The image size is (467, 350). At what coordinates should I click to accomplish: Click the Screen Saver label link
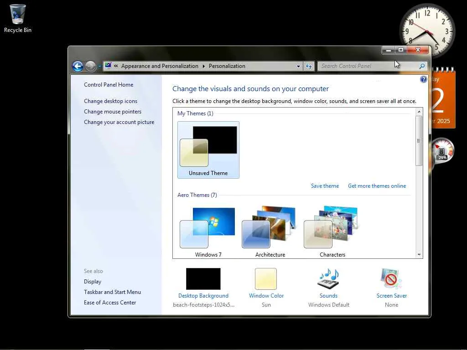click(392, 295)
